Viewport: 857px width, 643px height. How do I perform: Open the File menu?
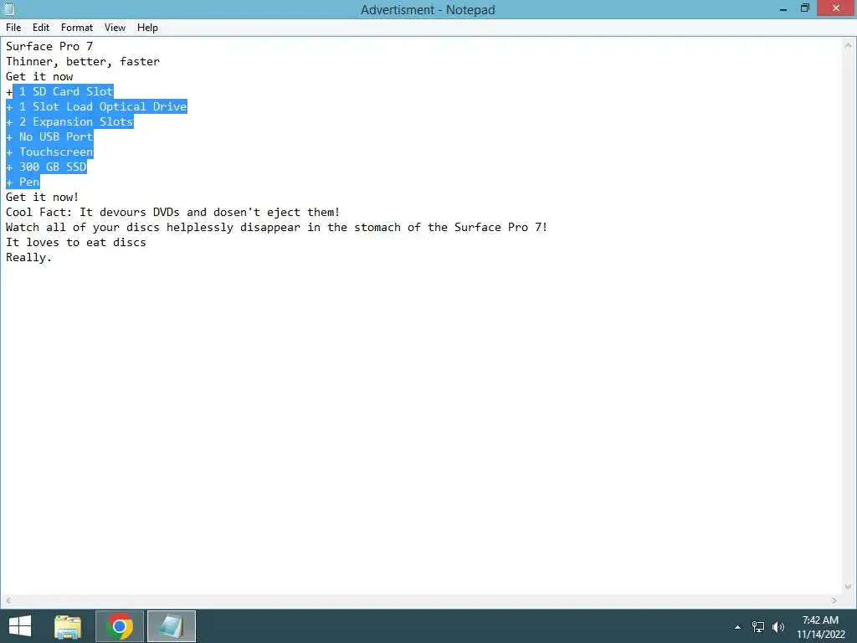click(x=13, y=28)
